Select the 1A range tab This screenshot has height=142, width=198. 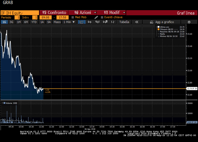[42, 22]
